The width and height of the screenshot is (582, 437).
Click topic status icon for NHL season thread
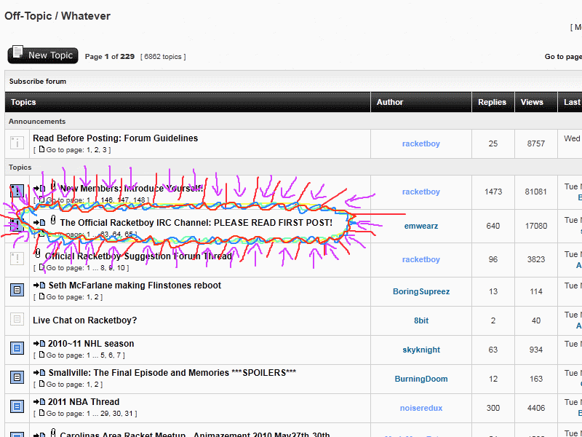[17, 348]
